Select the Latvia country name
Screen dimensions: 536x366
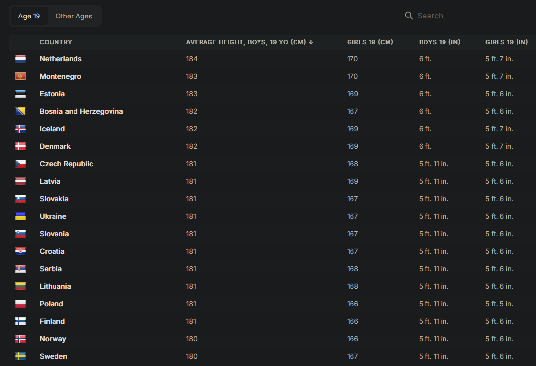pyautogui.click(x=50, y=181)
